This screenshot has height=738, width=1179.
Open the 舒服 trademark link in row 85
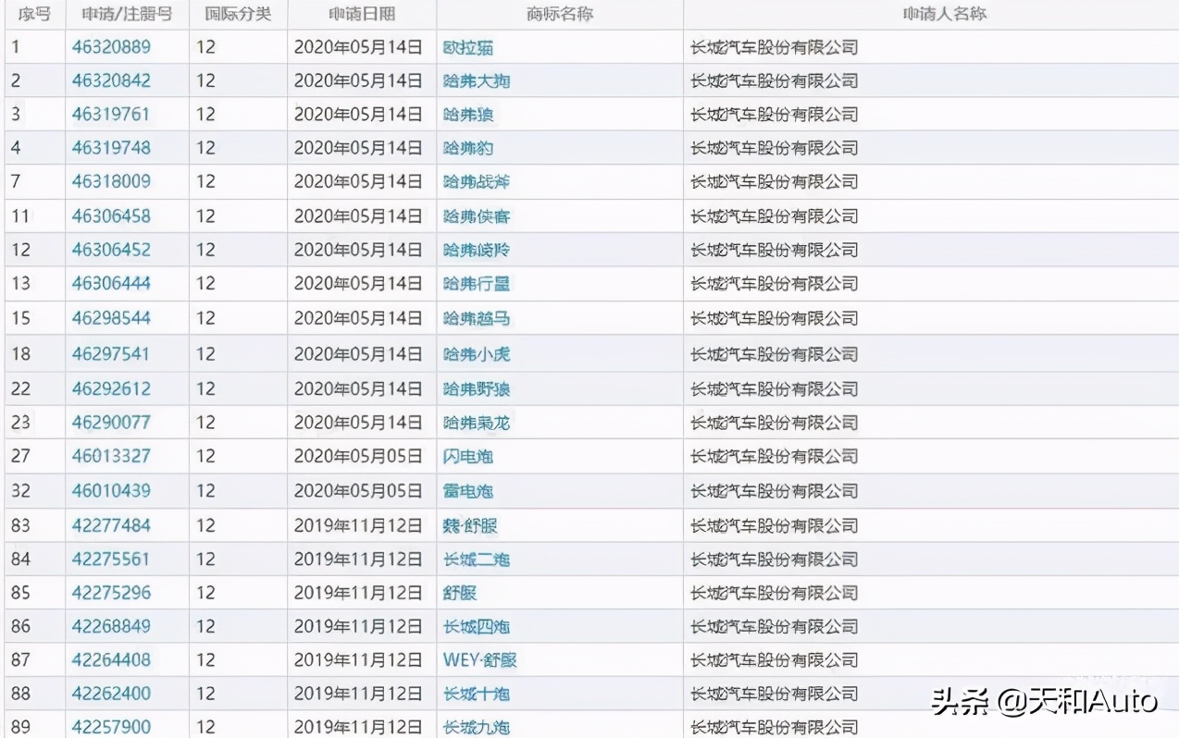tap(460, 593)
